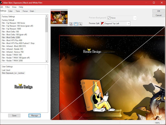166x125 pixels.
Task: Select Film - Fuji Neopan 100 Acros
Action: (x=13, y=23)
